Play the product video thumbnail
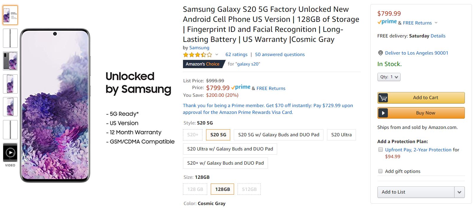474x208 pixels. (x=10, y=153)
